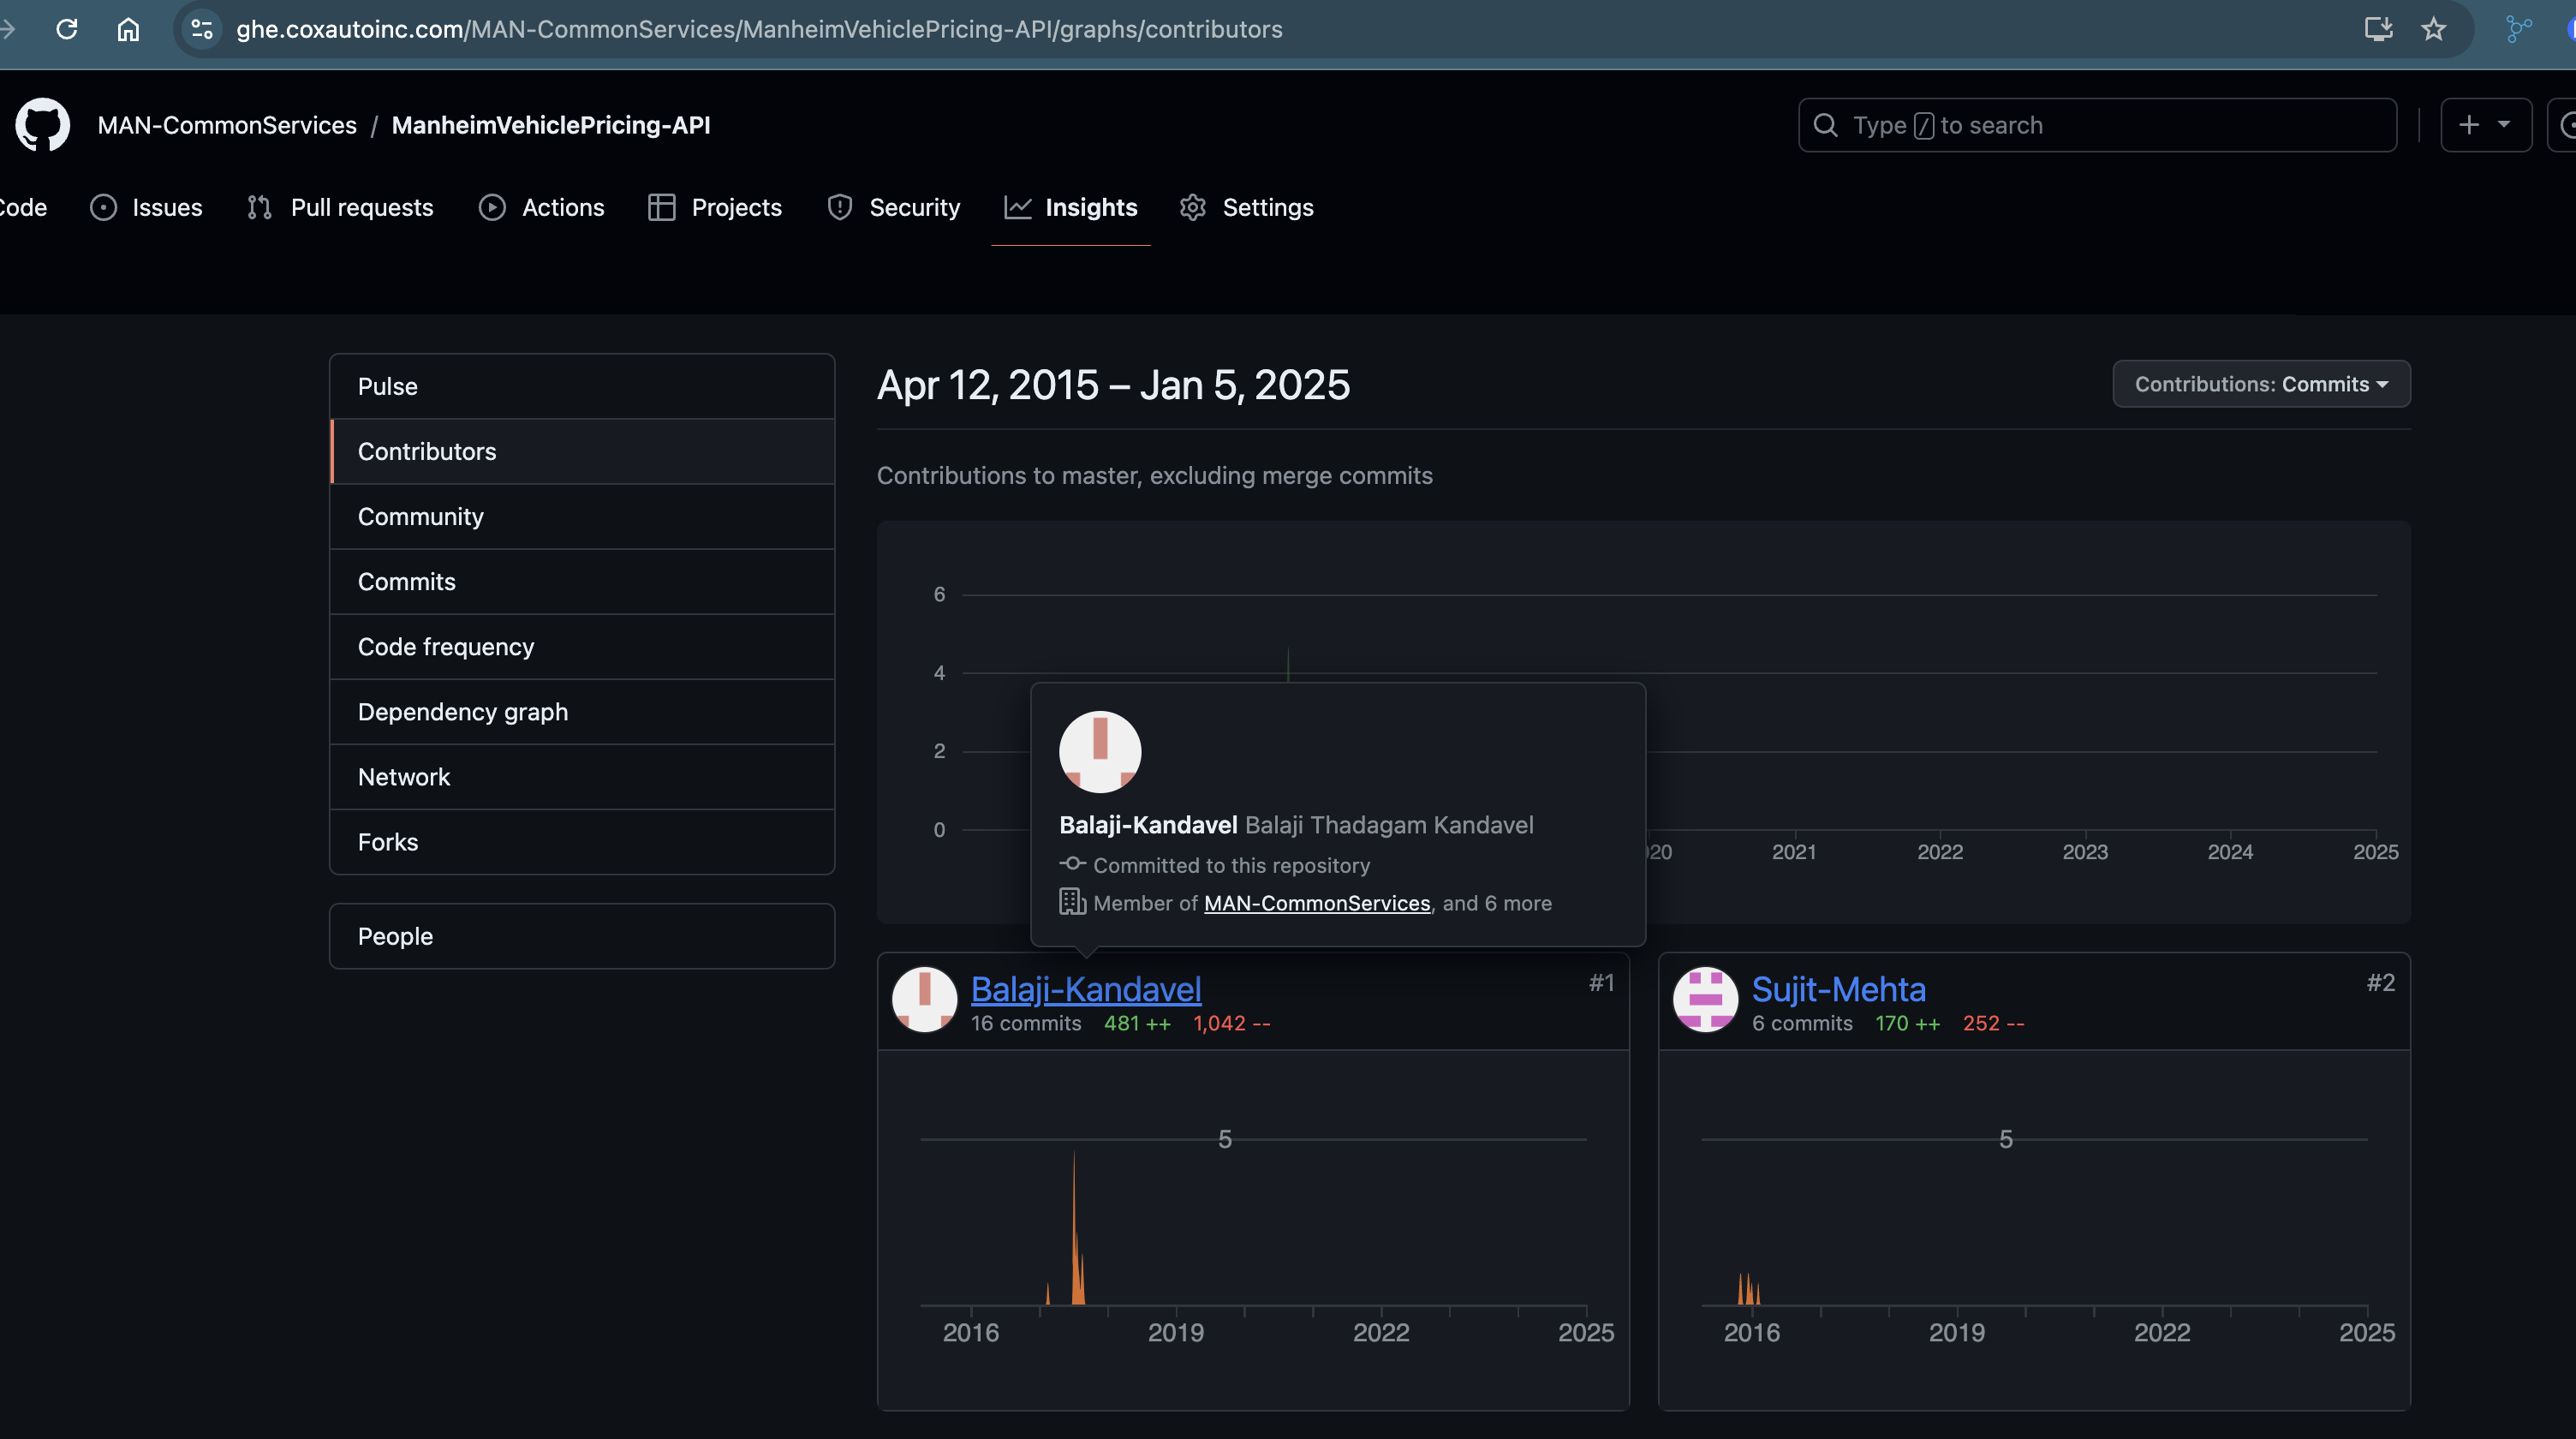Screen dimensions: 2576x1439
Task: Open Sujit-Mehta profile link
Action: [x=1838, y=989]
